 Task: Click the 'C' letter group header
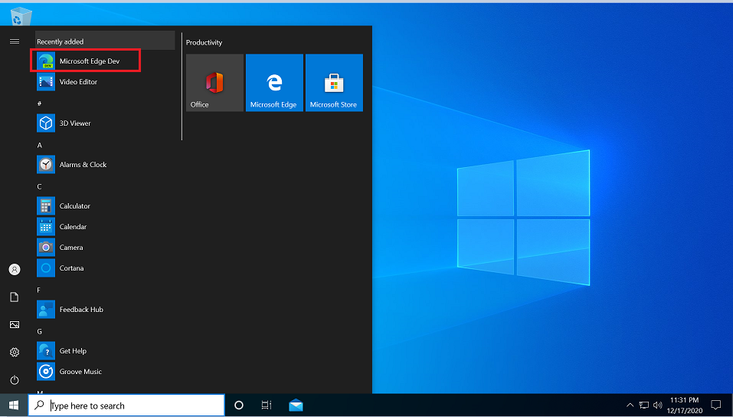tap(40, 187)
